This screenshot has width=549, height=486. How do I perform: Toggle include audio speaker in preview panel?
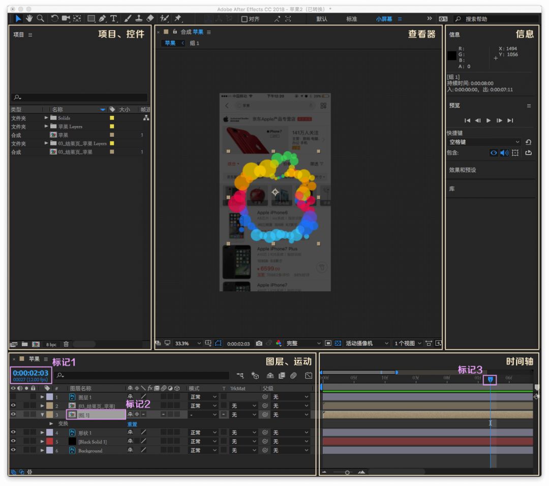coord(504,153)
